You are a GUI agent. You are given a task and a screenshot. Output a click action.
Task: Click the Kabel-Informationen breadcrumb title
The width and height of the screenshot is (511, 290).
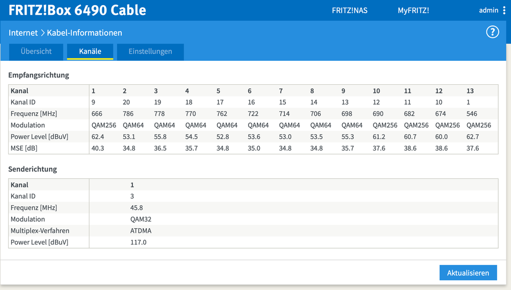point(84,33)
